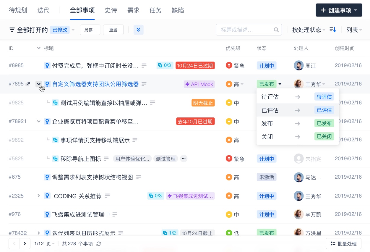370x252 pixels.
Task: Click urgent priority icon on #8985
Action: (x=229, y=66)
